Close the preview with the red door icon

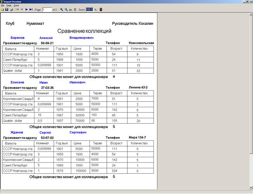pos(101,9)
